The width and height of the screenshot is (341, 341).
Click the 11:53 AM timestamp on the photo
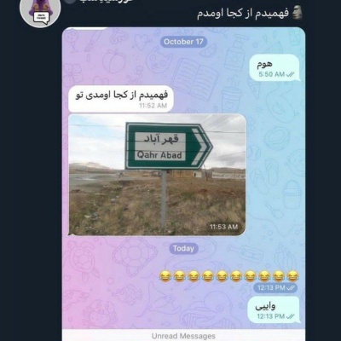click(x=223, y=227)
